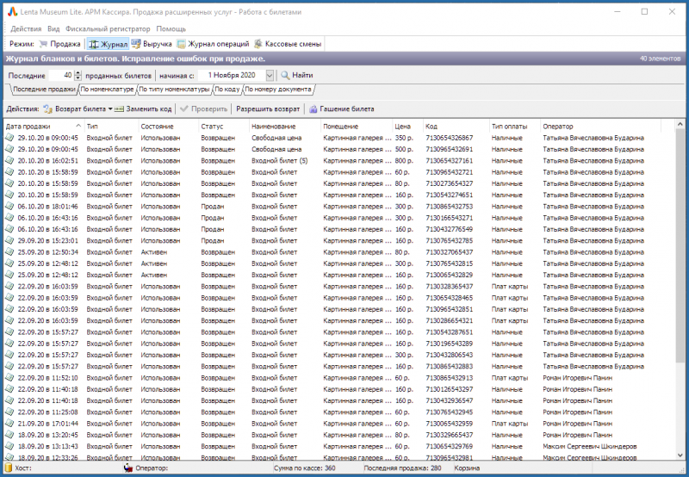Click the Разрешить возврат button
Viewport: 689px width, 477px height.
coord(268,109)
